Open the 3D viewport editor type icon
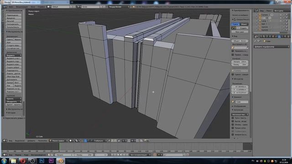Viewport: 292px width, 164px height. [5, 141]
